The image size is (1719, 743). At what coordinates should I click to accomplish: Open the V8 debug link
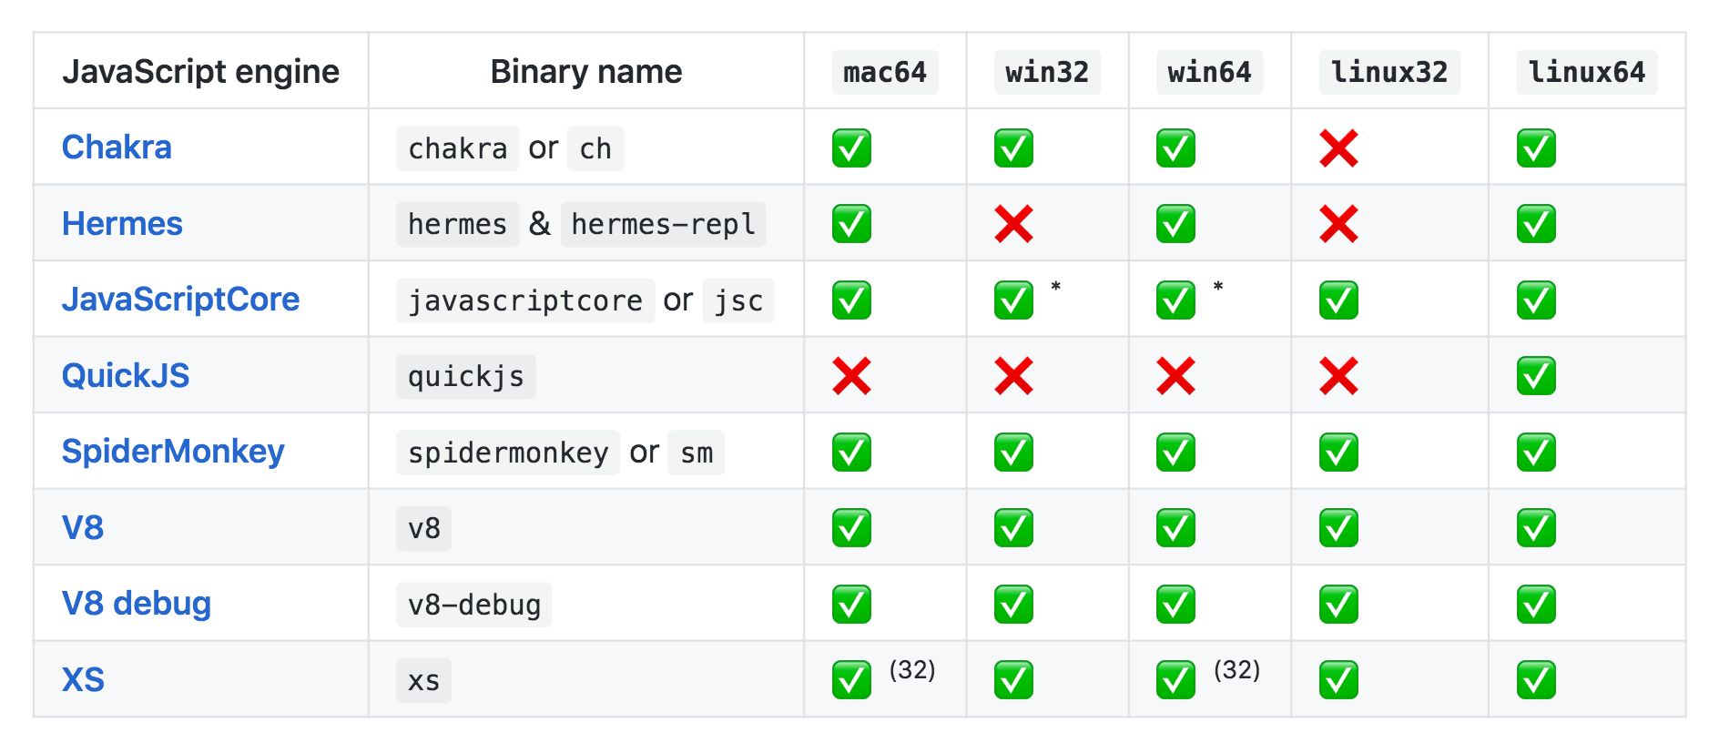pyautogui.click(x=137, y=604)
